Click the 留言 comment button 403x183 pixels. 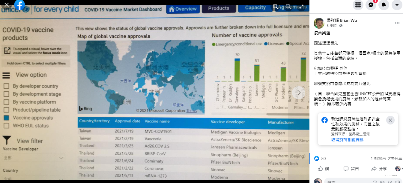coord(351,169)
